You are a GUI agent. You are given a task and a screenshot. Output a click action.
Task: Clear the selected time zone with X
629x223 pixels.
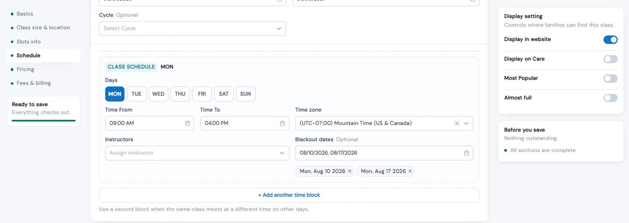(457, 123)
